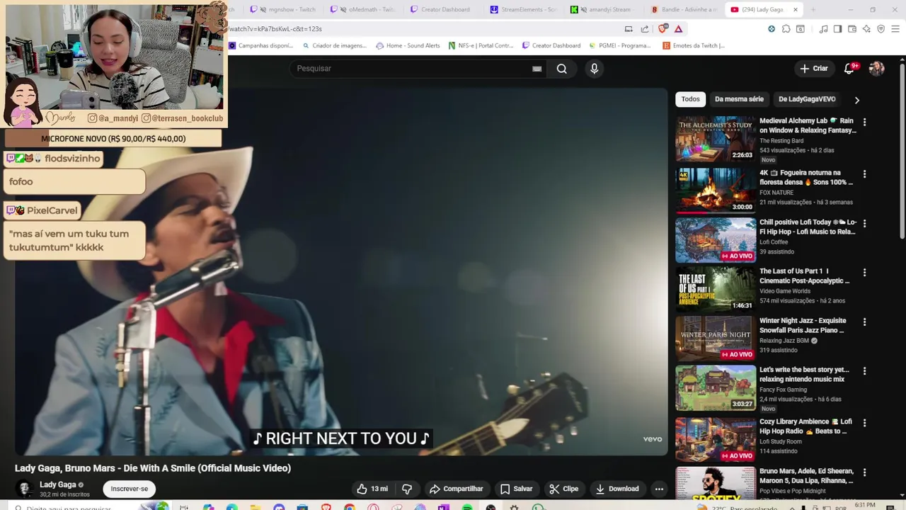Switch to the Creator Dashboard browser tab
Image resolution: width=906 pixels, height=510 pixels.
tap(445, 9)
